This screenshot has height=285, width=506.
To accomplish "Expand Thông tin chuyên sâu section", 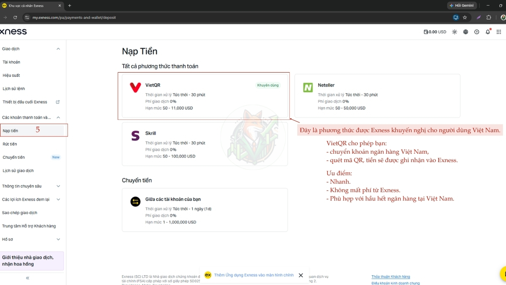I will 58,186.
